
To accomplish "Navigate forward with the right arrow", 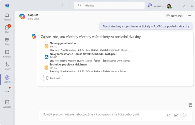I will (70, 6).
